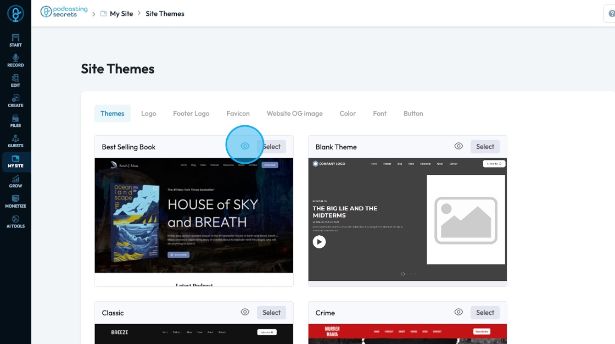Open the AI Tools section in sidebar
This screenshot has height=344, width=615.
pos(15,221)
